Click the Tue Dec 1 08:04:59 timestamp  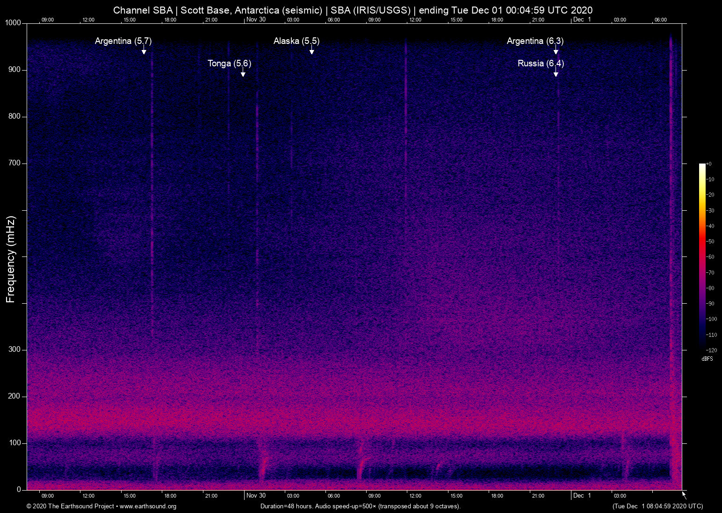[657, 506]
